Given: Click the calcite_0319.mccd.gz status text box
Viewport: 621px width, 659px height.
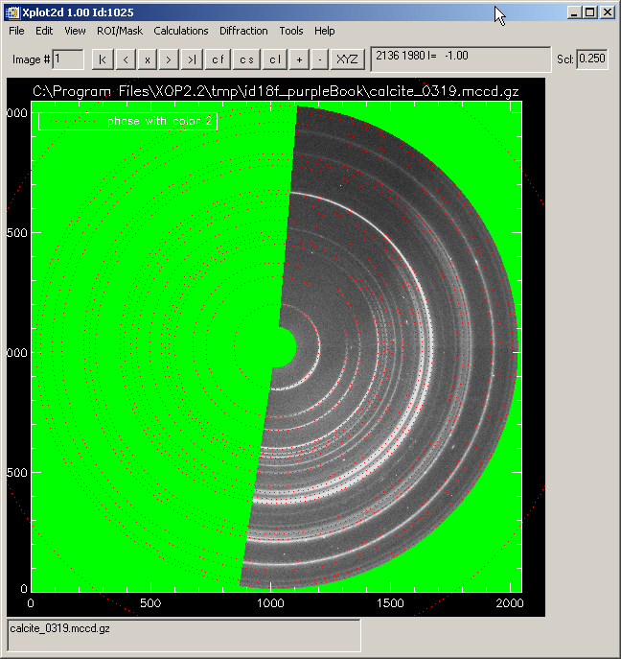Looking at the screenshot, I should click(x=184, y=635).
